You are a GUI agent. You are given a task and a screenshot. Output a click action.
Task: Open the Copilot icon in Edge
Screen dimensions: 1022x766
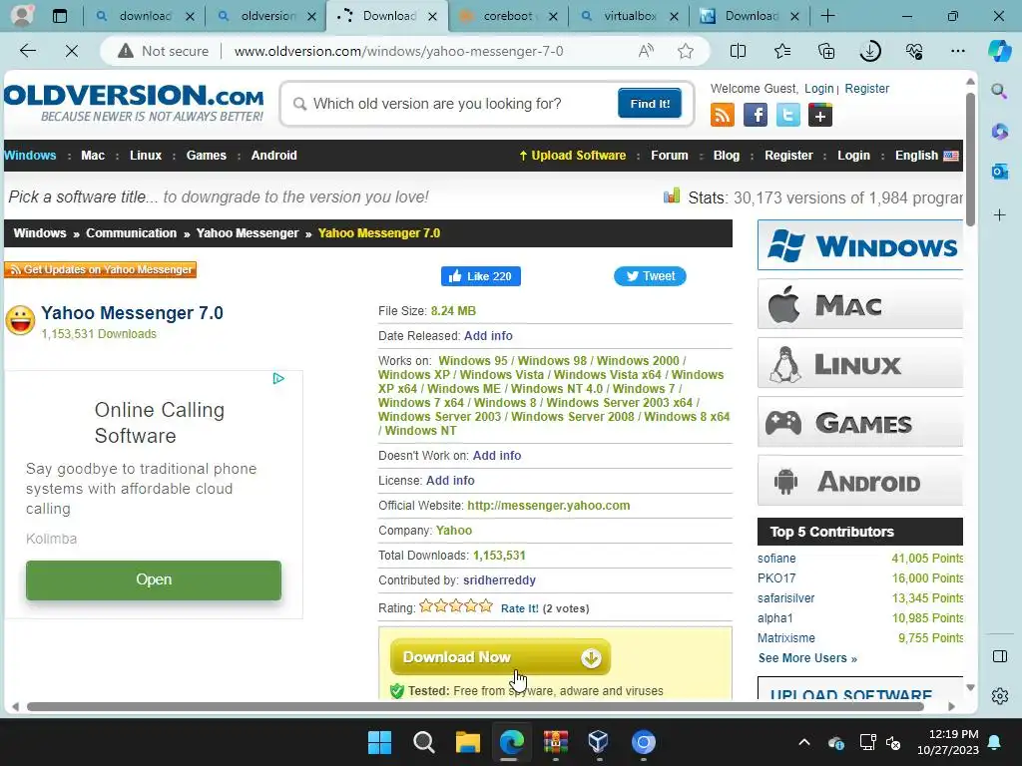click(998, 51)
